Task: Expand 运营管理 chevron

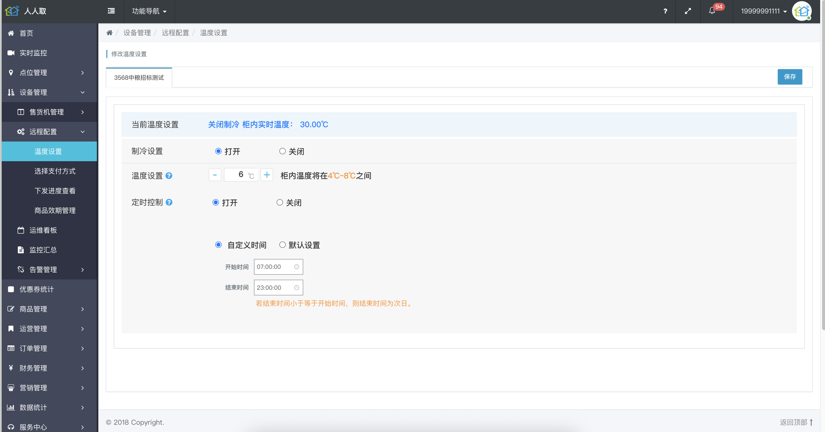Action: (x=83, y=329)
